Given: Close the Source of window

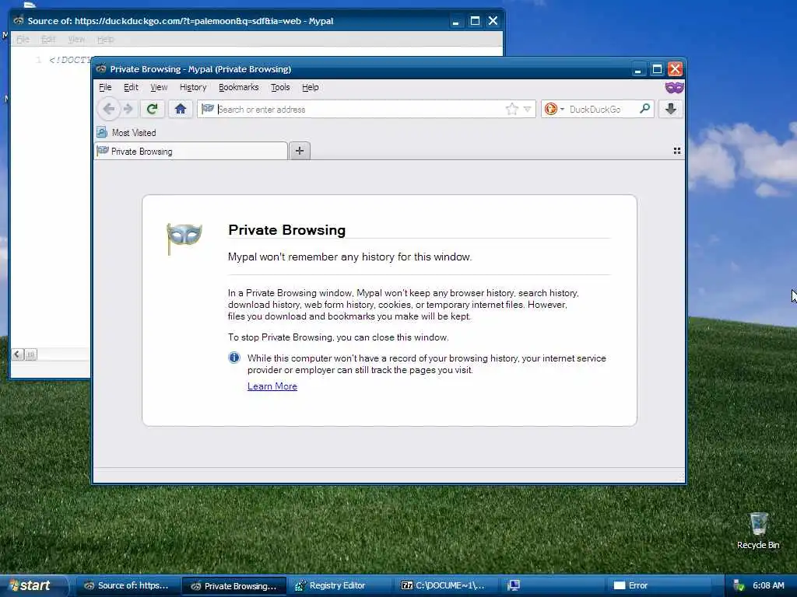Looking at the screenshot, I should click(x=493, y=21).
